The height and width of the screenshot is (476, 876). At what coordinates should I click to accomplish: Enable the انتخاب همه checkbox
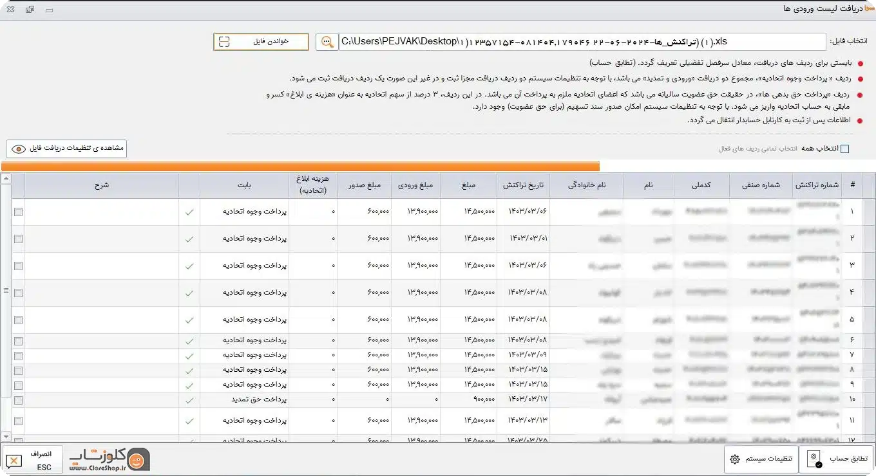click(844, 149)
